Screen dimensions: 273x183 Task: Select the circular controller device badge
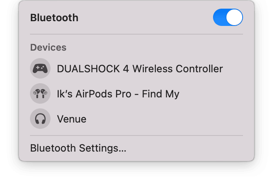(x=40, y=68)
